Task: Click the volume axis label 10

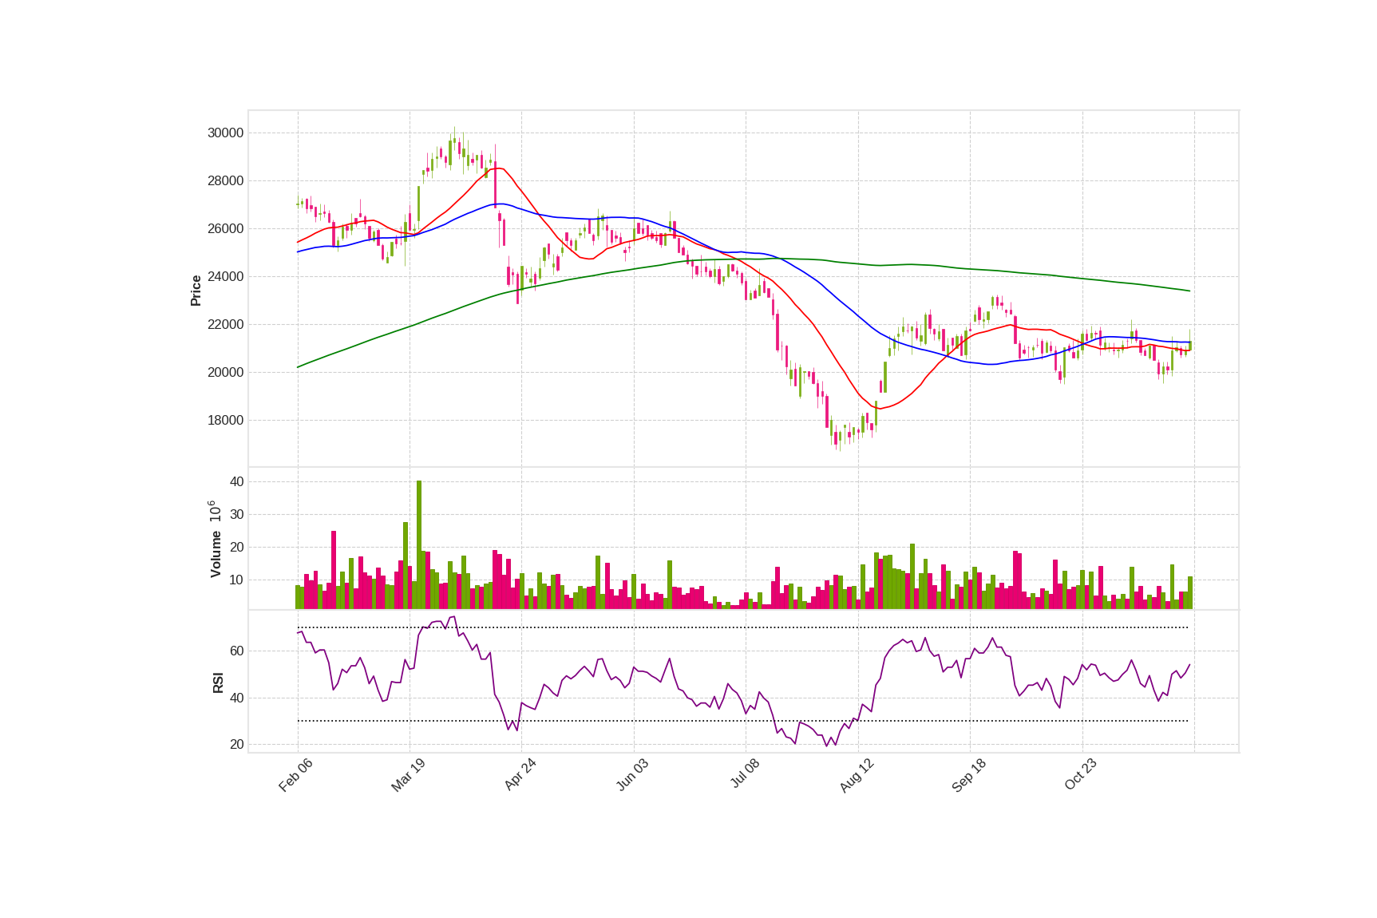Action: 236,580
